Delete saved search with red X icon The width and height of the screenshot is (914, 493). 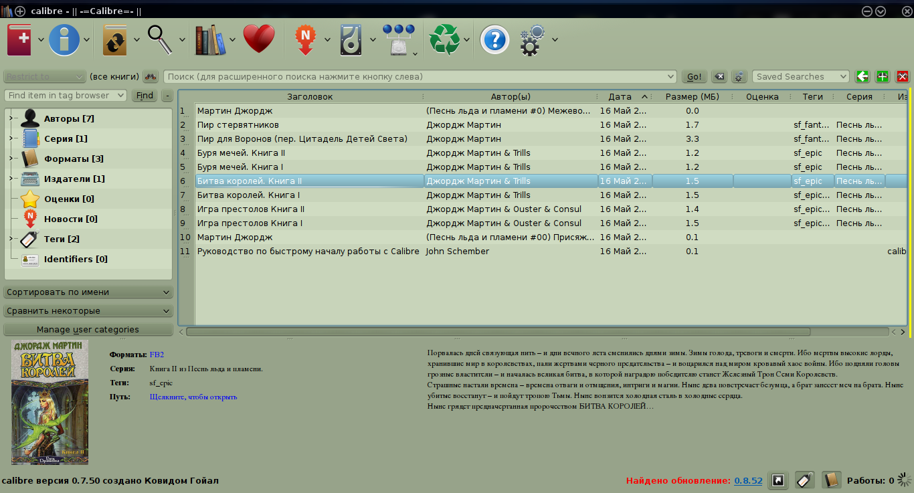click(x=903, y=76)
